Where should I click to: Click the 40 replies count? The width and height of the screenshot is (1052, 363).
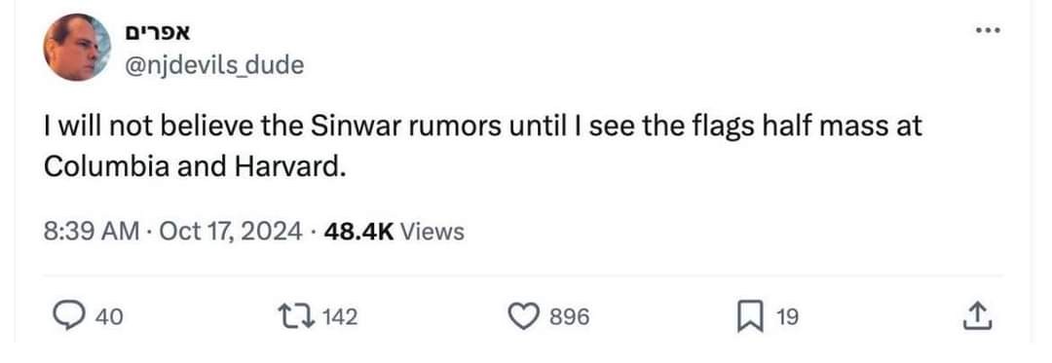[x=109, y=317]
